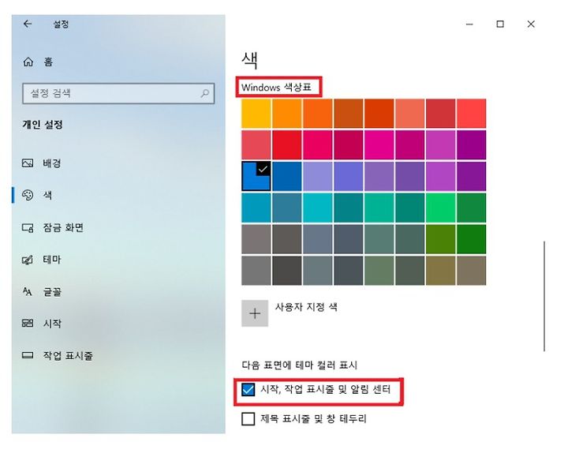This screenshot has width=568, height=453.
Task: Click the 개인 설정 section heading
Action: point(43,125)
